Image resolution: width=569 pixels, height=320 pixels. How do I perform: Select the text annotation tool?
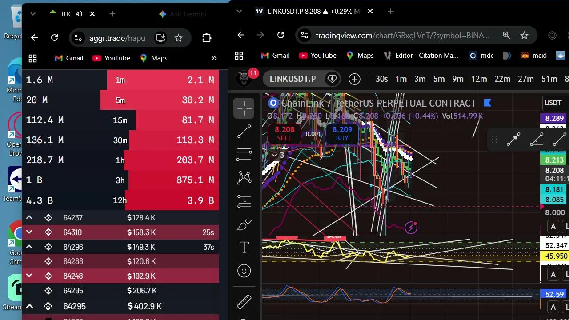244,248
